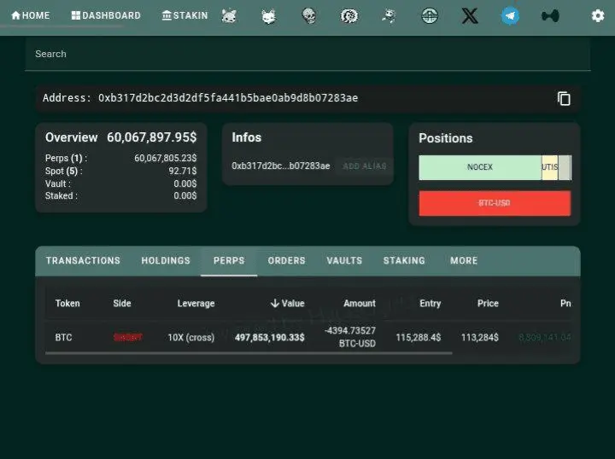
Task: Click the first cat mascot icon
Action: tap(229, 16)
